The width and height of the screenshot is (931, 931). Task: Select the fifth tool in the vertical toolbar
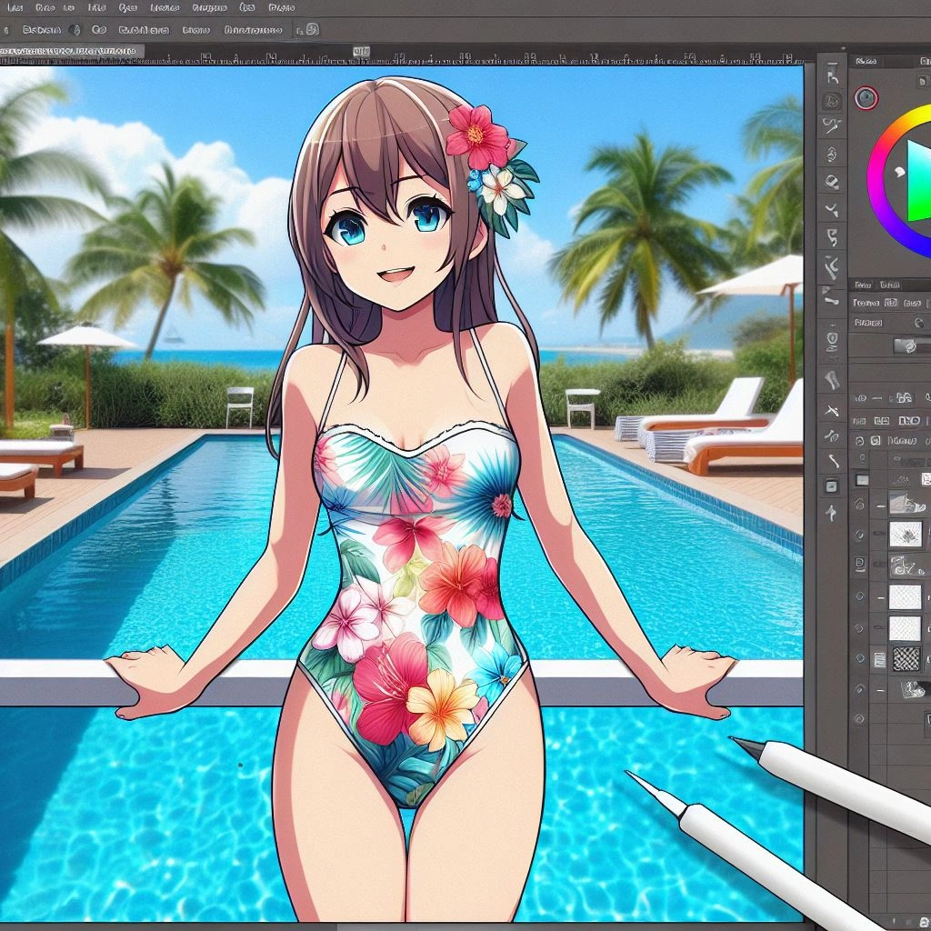(831, 182)
